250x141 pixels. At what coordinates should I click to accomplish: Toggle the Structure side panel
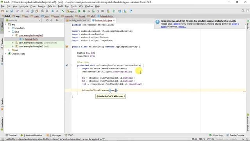click(2, 43)
